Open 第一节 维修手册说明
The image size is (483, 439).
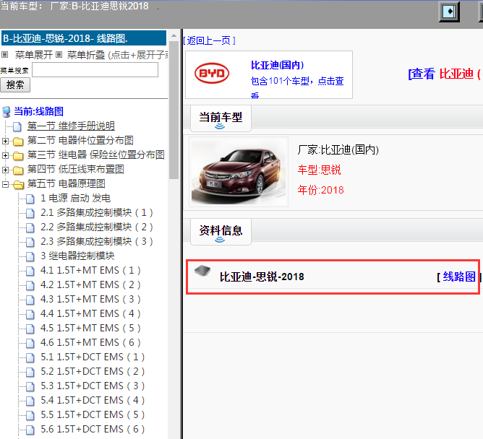tap(71, 126)
